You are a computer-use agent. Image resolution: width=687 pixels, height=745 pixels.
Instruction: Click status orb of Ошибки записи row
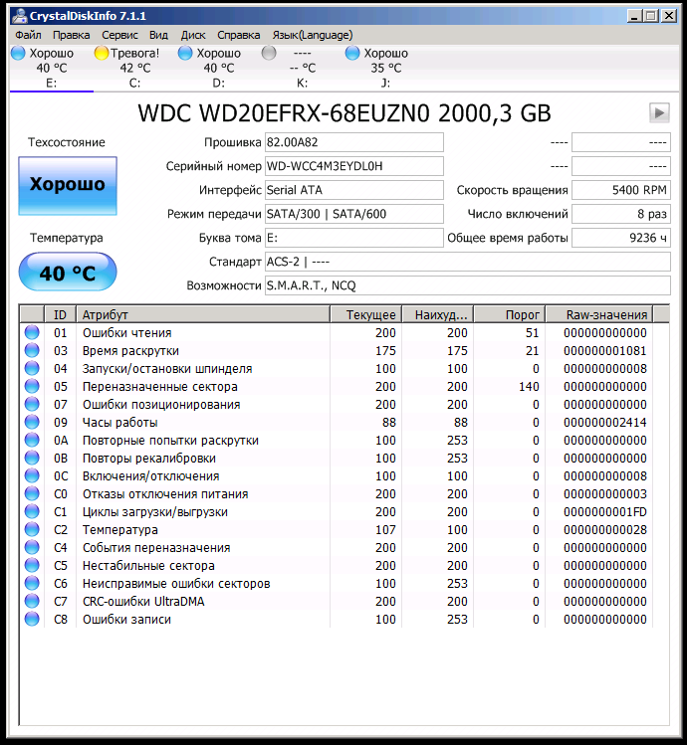[32, 619]
